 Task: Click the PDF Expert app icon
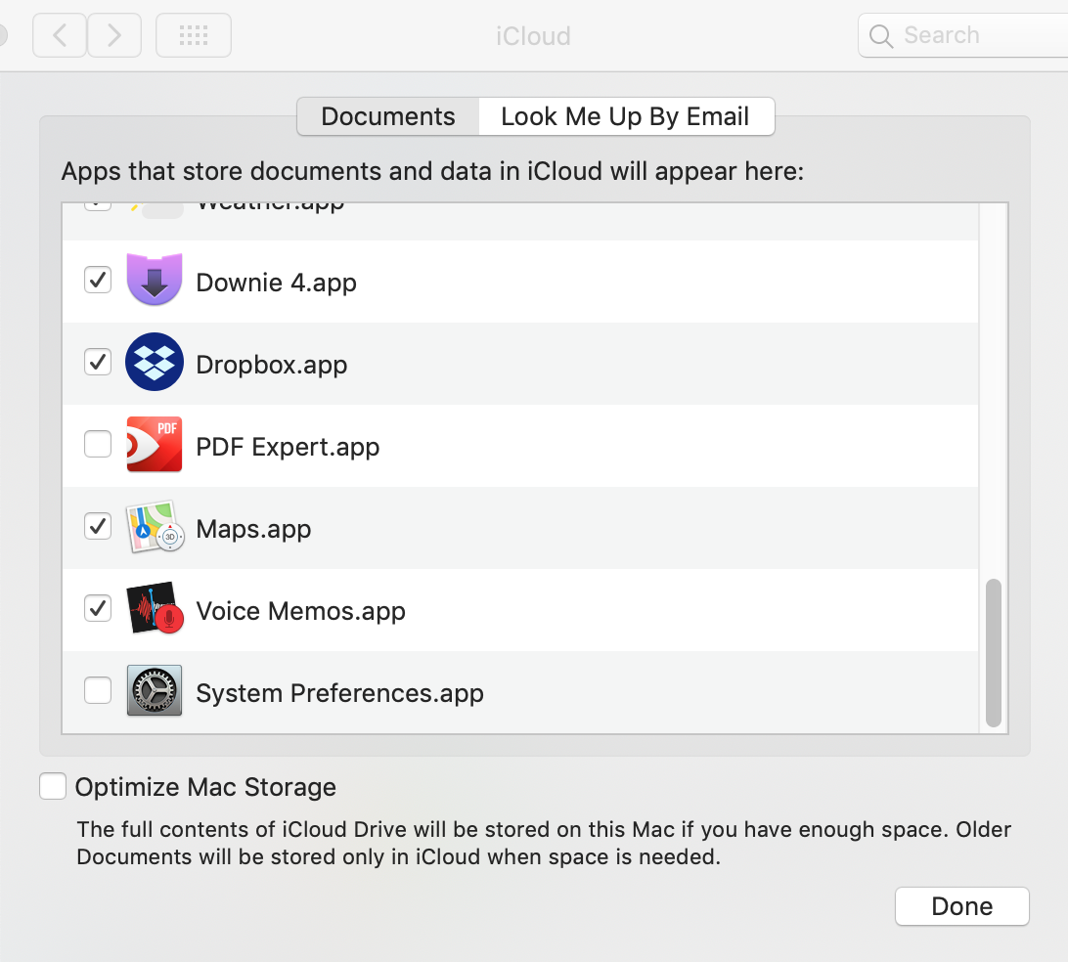click(x=155, y=445)
